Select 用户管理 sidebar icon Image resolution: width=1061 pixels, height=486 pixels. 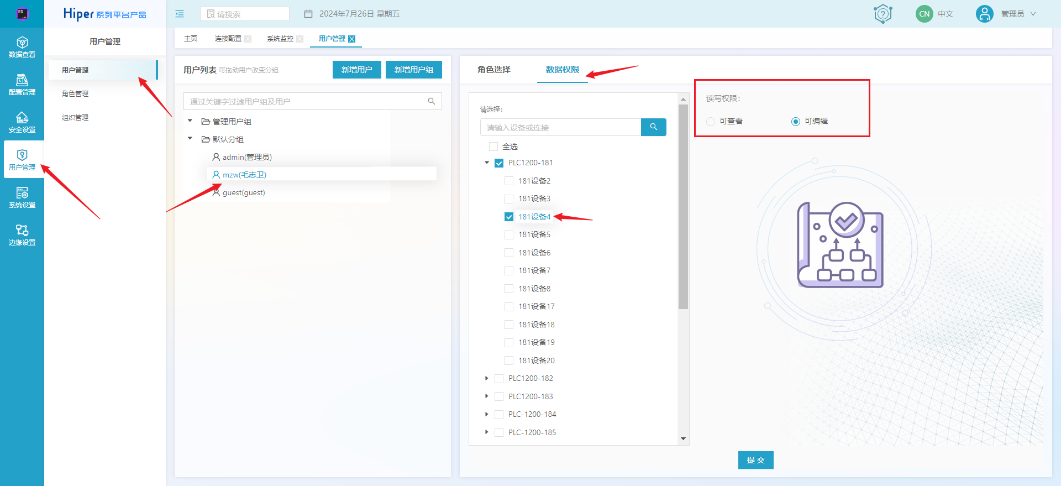coord(22,160)
